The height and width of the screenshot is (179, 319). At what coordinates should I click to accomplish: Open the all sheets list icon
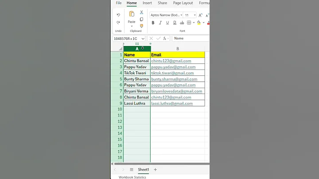click(x=132, y=169)
